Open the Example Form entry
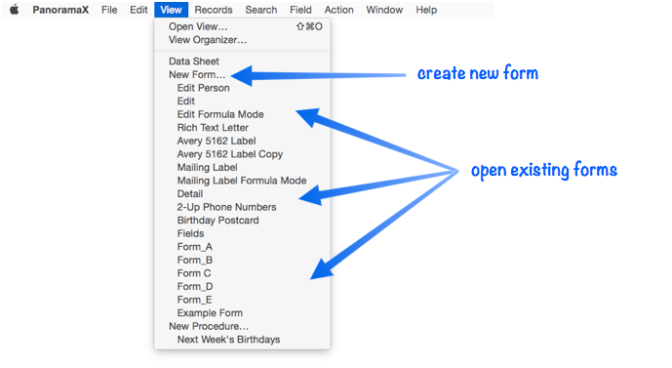The image size is (672, 368). 243,313
